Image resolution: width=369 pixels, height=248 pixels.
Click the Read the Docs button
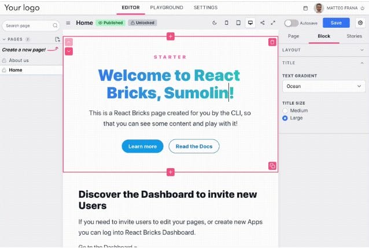(194, 146)
